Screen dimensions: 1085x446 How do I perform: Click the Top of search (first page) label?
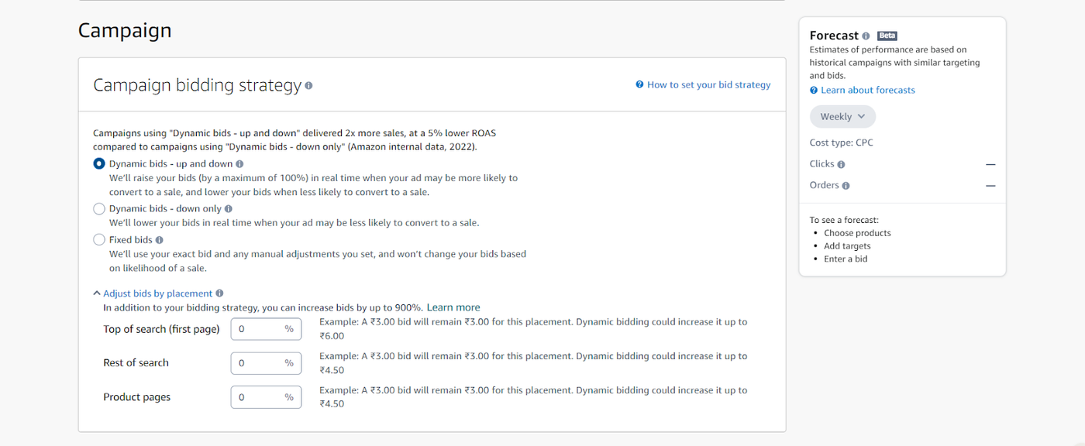coord(161,329)
